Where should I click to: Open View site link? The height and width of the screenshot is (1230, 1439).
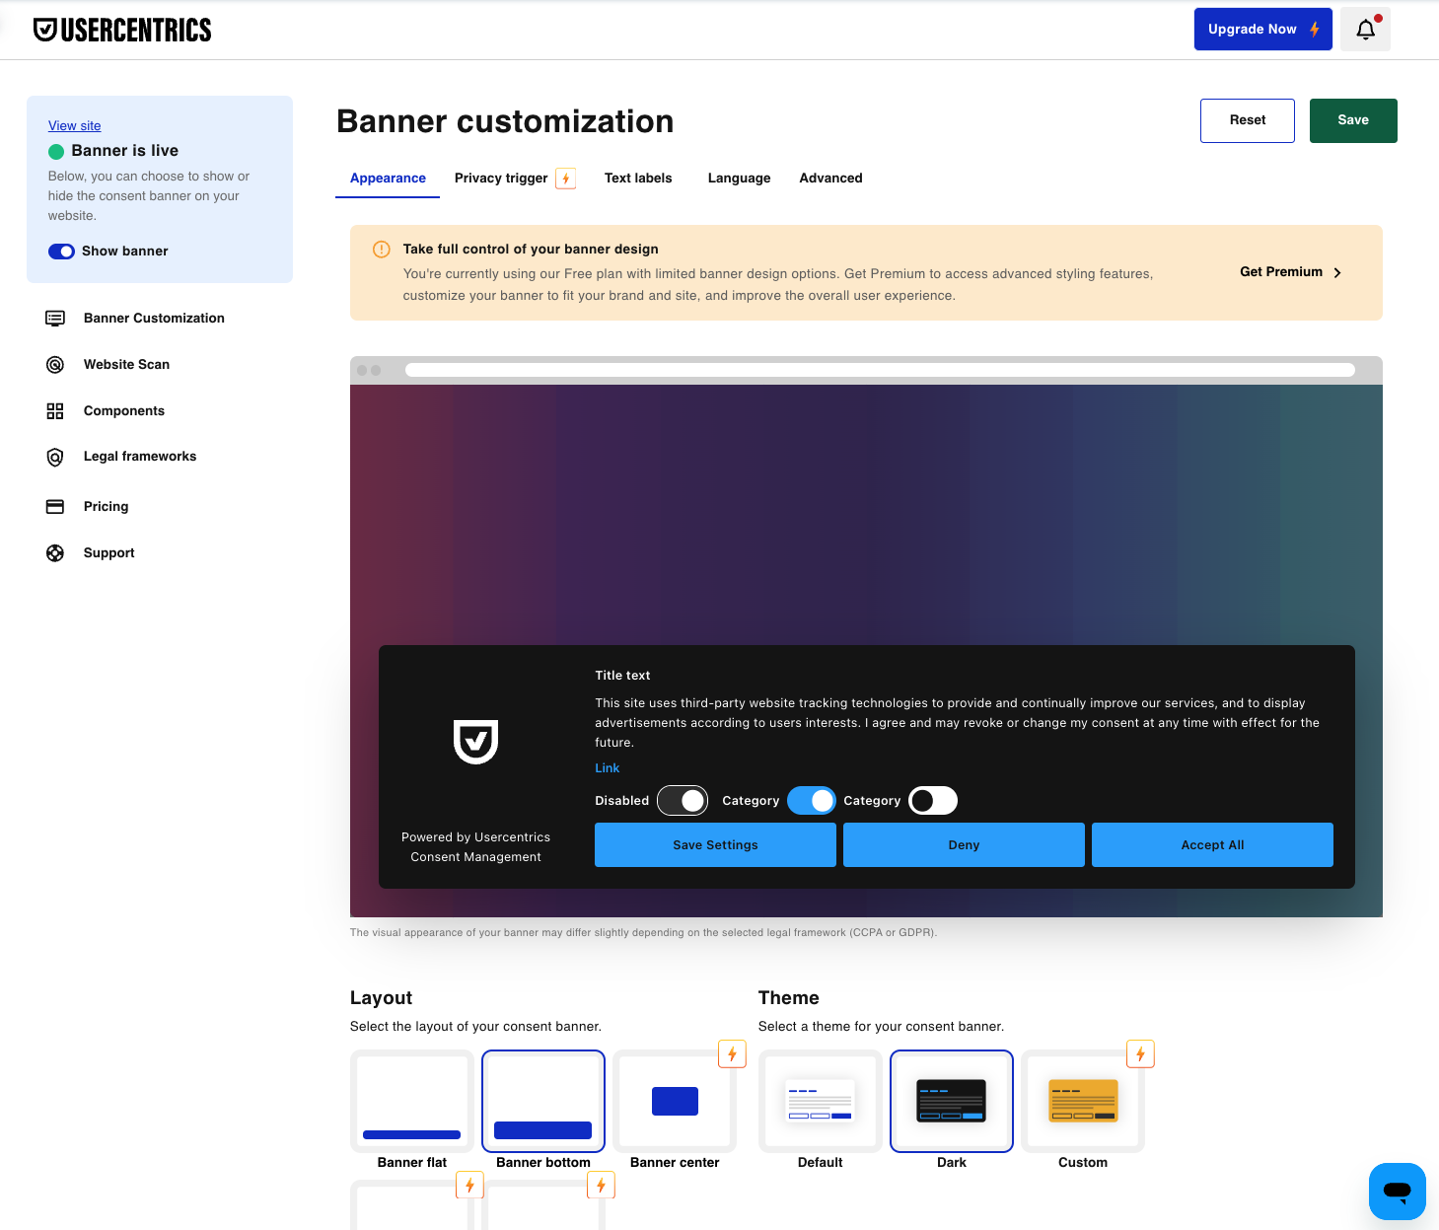pos(74,125)
